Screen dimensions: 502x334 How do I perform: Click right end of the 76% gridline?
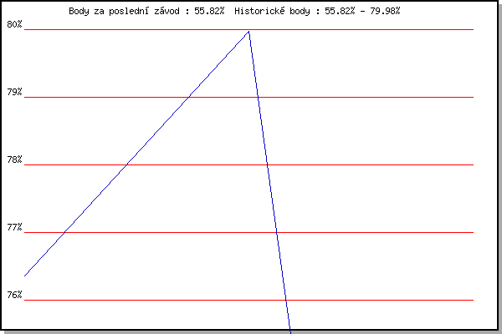click(473, 300)
